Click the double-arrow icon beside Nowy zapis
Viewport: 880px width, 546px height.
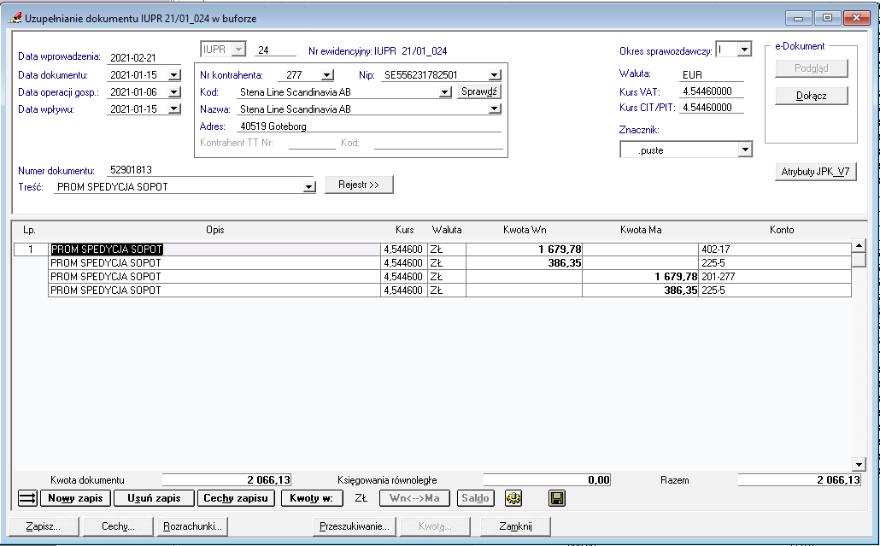[27, 498]
